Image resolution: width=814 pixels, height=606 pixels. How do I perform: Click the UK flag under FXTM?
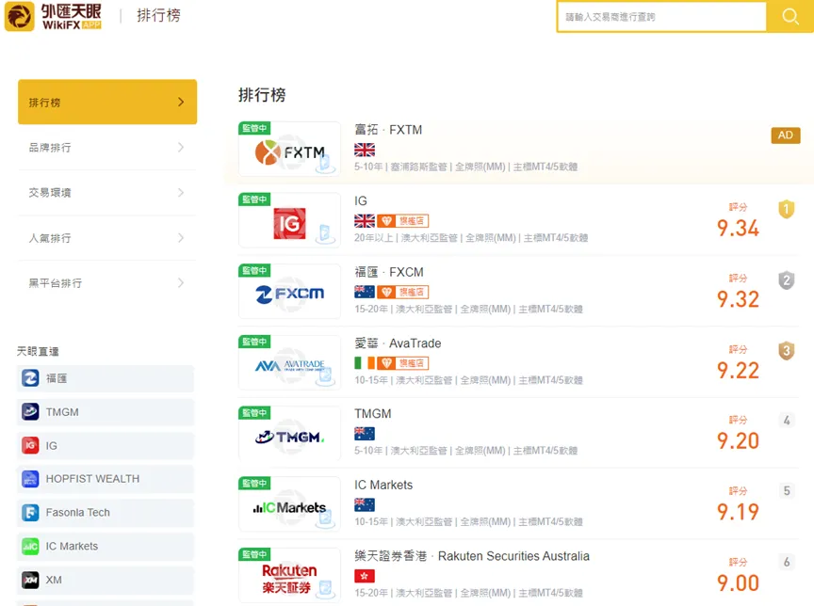(365, 150)
